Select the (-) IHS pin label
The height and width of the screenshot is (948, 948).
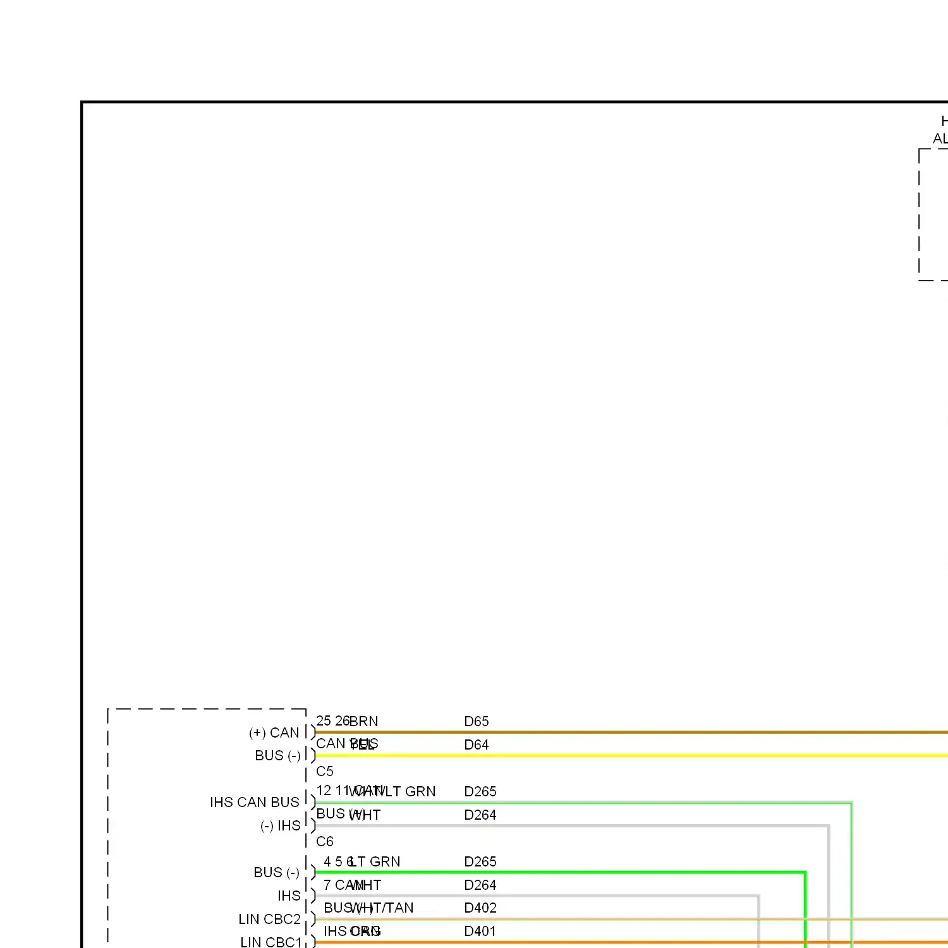pyautogui.click(x=280, y=825)
